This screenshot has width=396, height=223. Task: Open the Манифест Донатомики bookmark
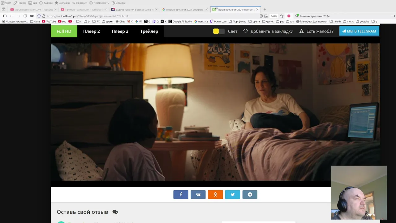tap(312, 22)
